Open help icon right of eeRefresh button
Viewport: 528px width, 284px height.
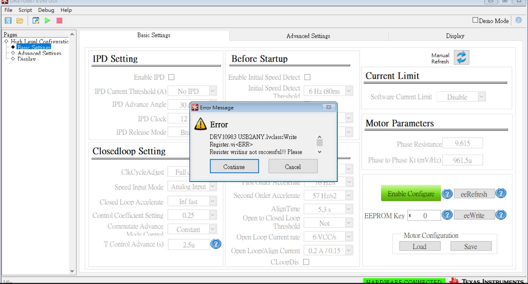[x=501, y=193]
